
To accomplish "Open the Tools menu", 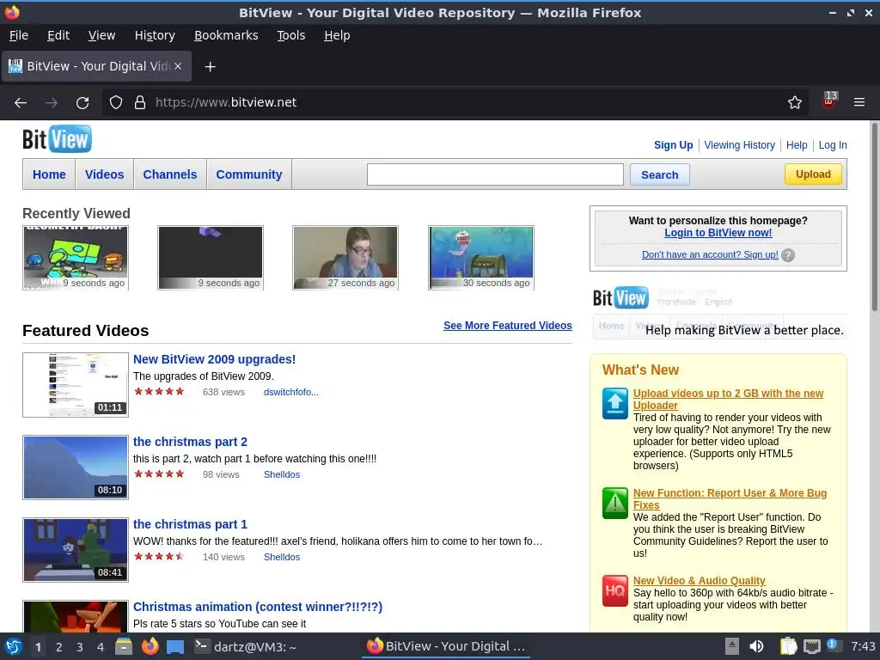I will (290, 35).
